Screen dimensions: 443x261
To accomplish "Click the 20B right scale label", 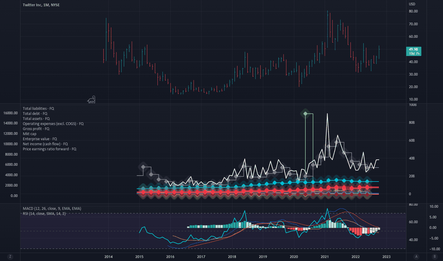I will click(x=412, y=176).
